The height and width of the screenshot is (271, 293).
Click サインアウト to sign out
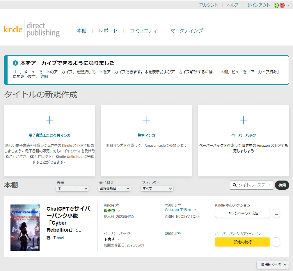point(259,5)
